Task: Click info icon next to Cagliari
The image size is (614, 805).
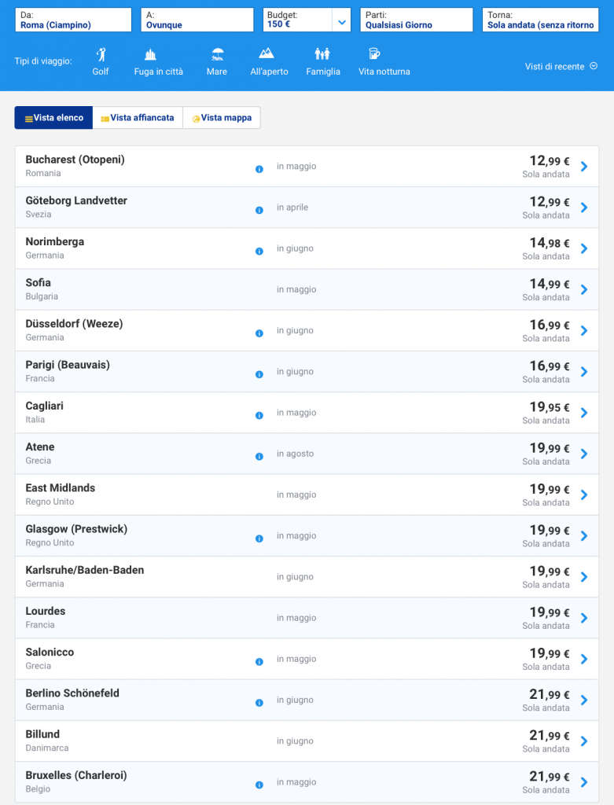Action: click(x=259, y=415)
